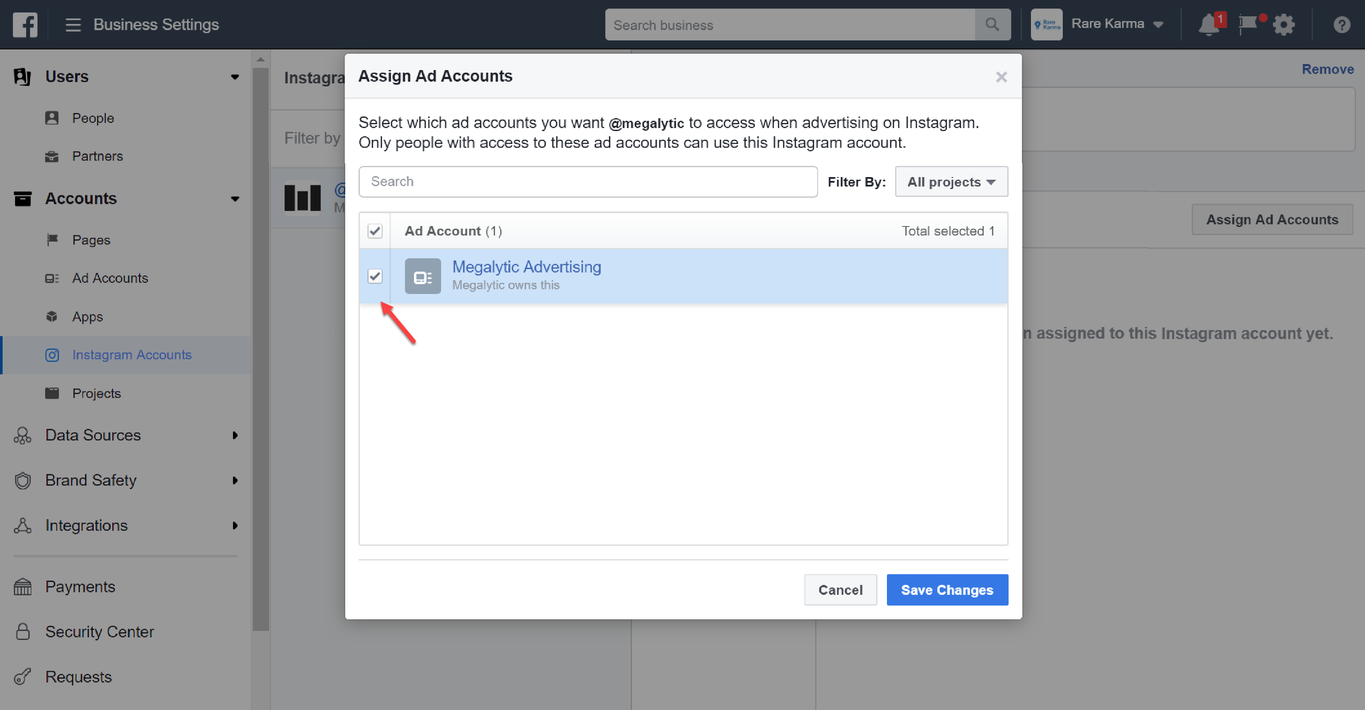The height and width of the screenshot is (710, 1365).
Task: Close the Assign Ad Accounts dialog
Action: point(1001,77)
